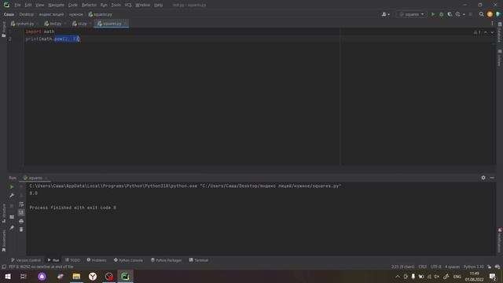Click the squares.py breadcrumb in the navigation bar
The image size is (503, 283).
click(100, 14)
